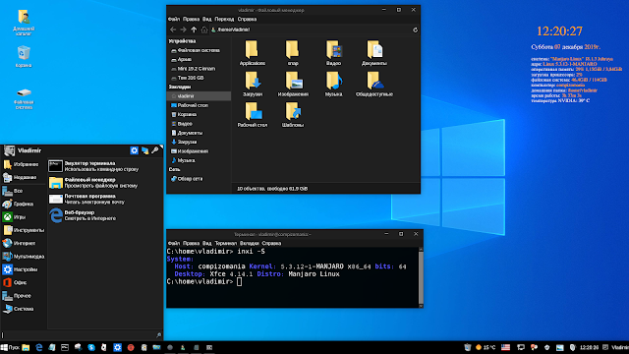Select Изображения sidebar bookmark
629x354 pixels.
click(x=199, y=151)
